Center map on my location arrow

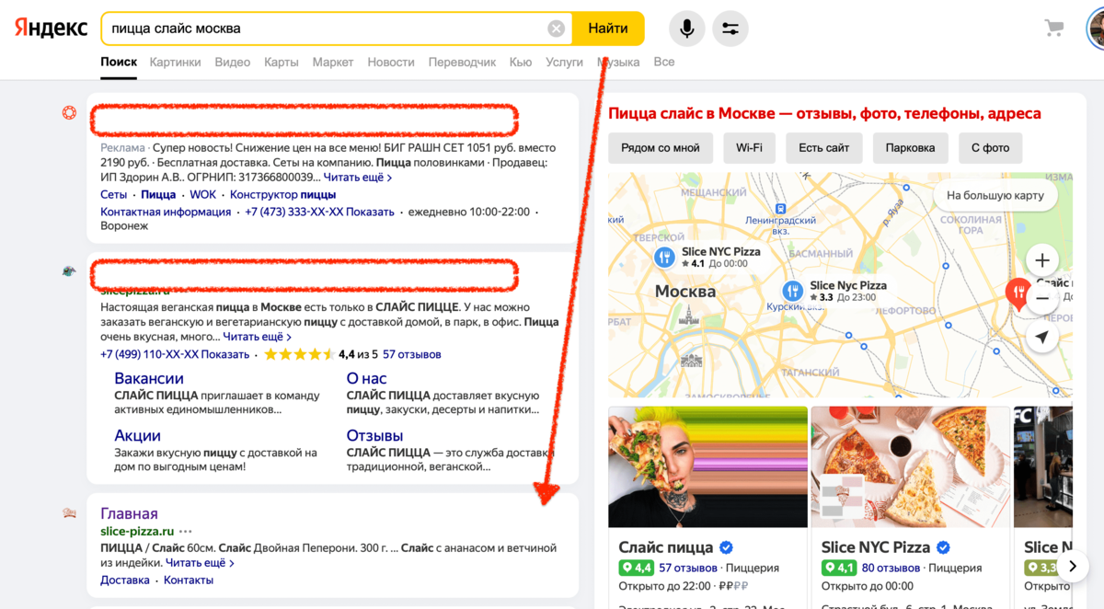click(x=1041, y=339)
